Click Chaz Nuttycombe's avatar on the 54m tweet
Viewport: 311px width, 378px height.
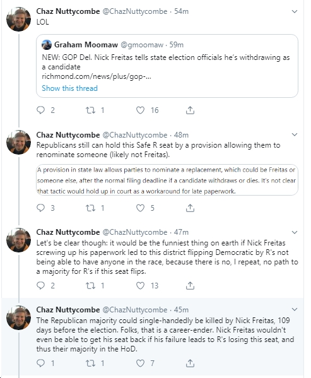pyautogui.click(x=18, y=20)
